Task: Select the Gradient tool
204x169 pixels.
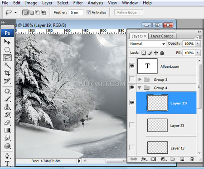Action: [7, 130]
